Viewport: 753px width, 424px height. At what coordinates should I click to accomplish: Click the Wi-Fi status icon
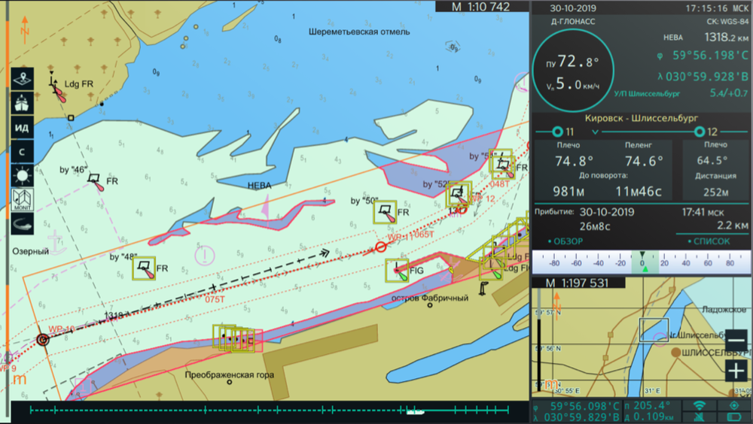coord(699,406)
